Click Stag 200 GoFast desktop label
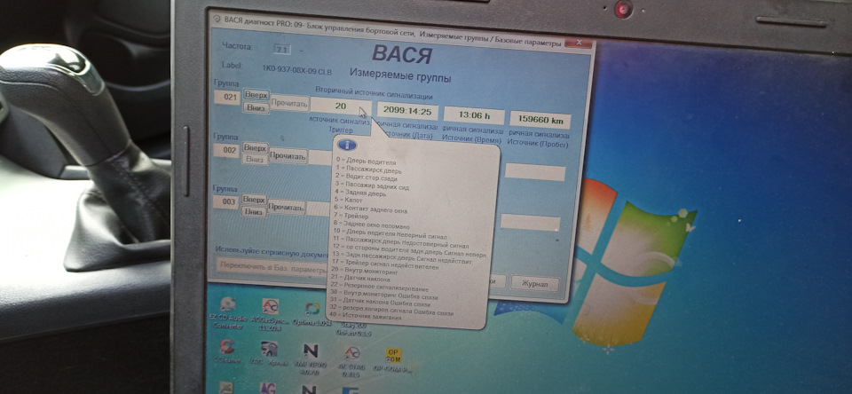The width and height of the screenshot is (852, 394). [353, 329]
